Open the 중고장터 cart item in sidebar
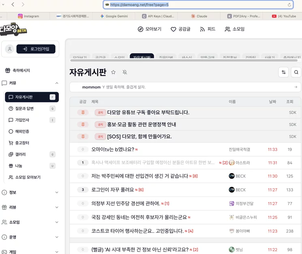 pyautogui.click(x=19, y=143)
